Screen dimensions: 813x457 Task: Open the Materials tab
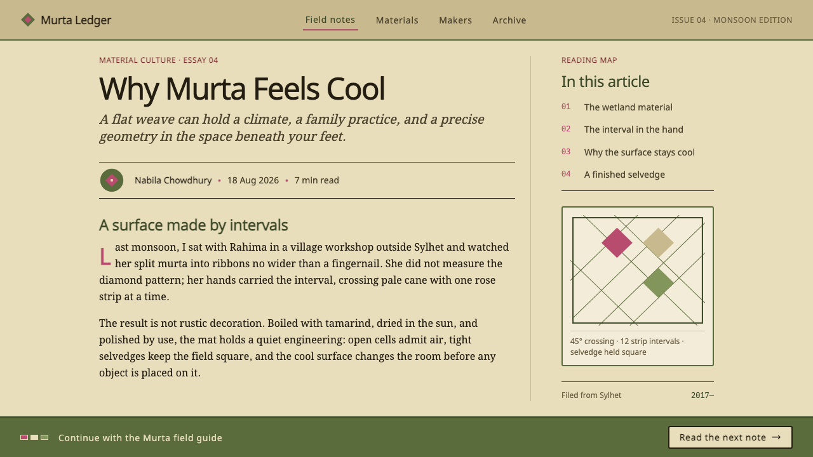[397, 20]
